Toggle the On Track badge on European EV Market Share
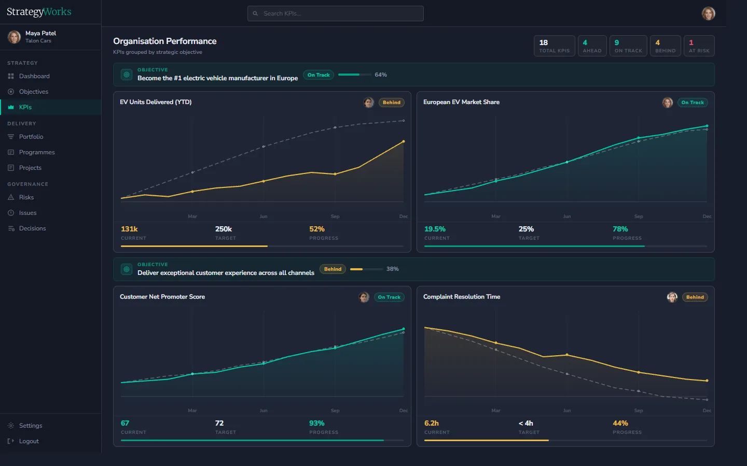Screen dimensions: 747x466 coord(693,102)
